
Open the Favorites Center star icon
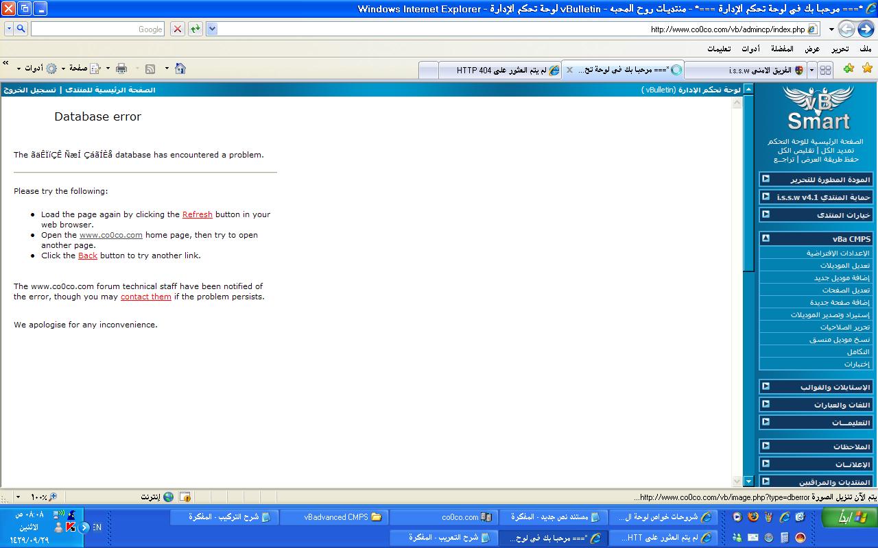(x=867, y=68)
